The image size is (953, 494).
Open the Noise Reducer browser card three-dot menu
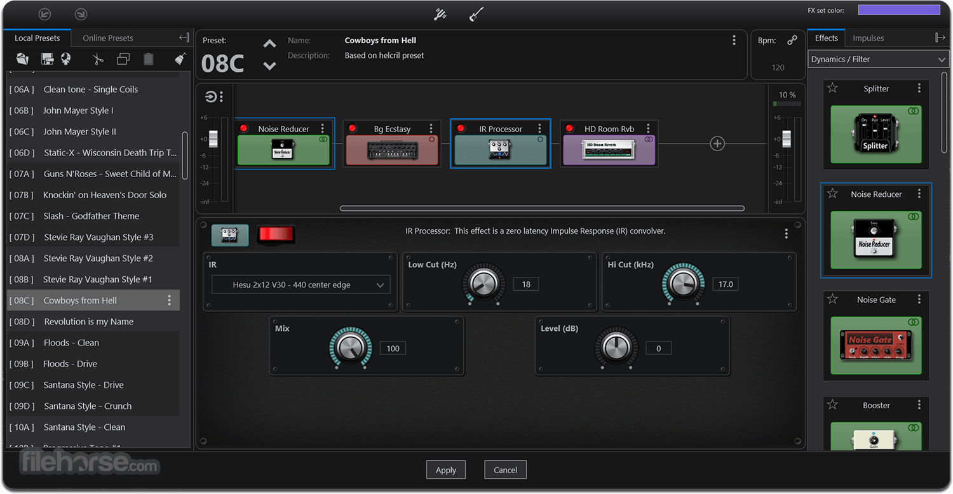919,194
